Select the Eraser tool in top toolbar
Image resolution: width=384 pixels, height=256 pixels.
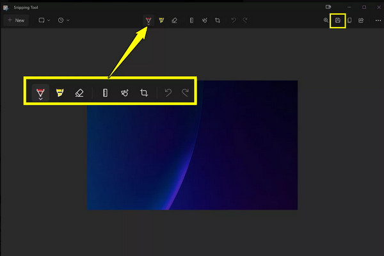pos(174,20)
